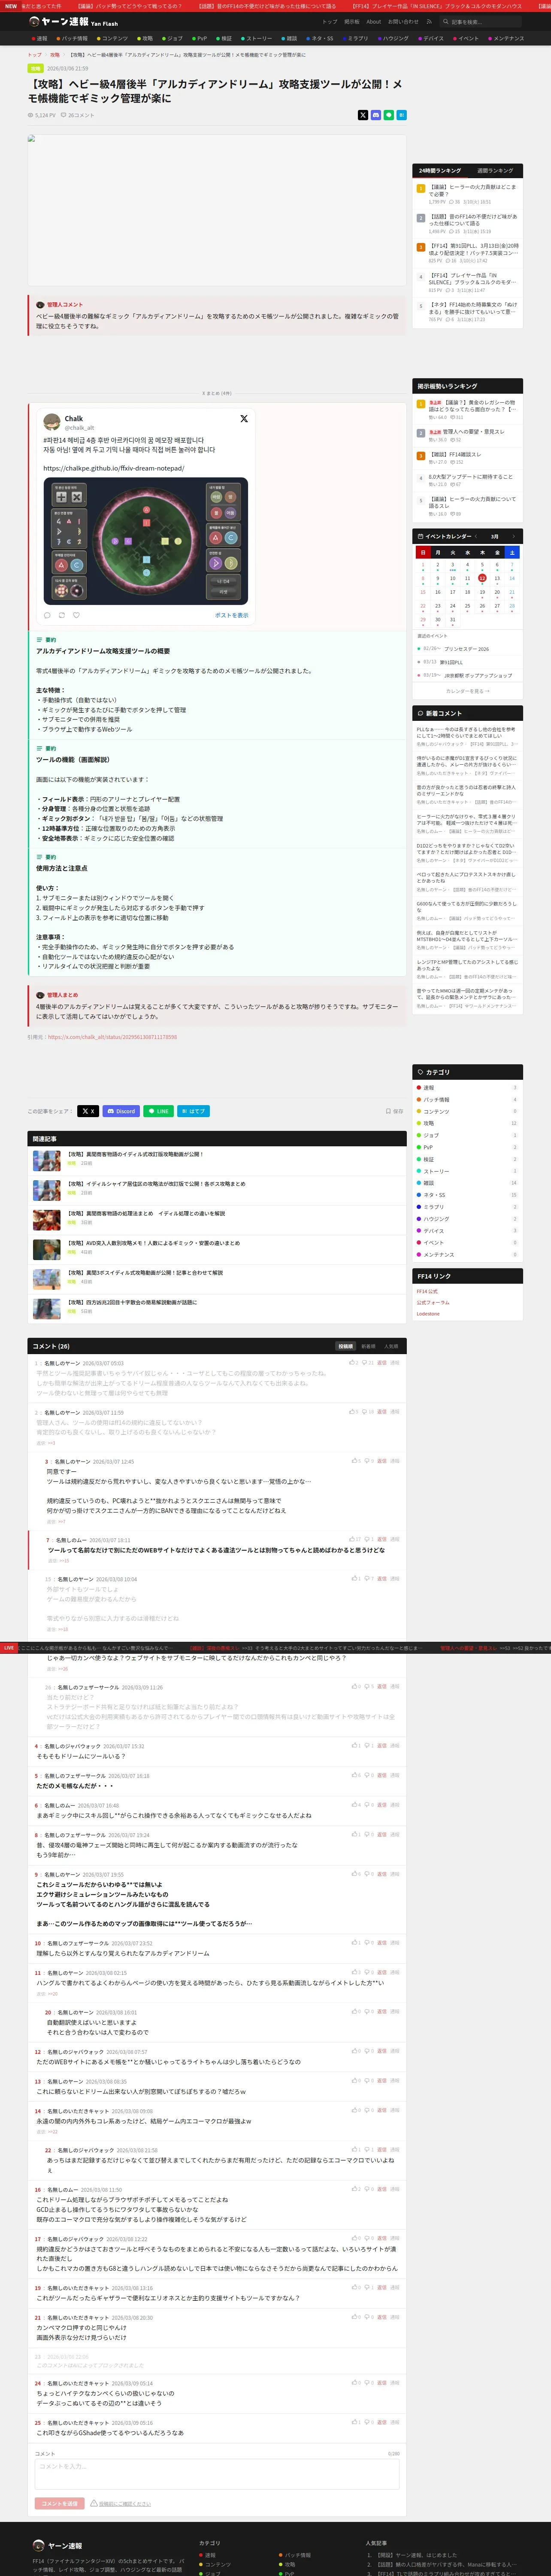Click Discord button in この記事をシェア row
Viewport: 551px width, 2576px height.
click(122, 1111)
